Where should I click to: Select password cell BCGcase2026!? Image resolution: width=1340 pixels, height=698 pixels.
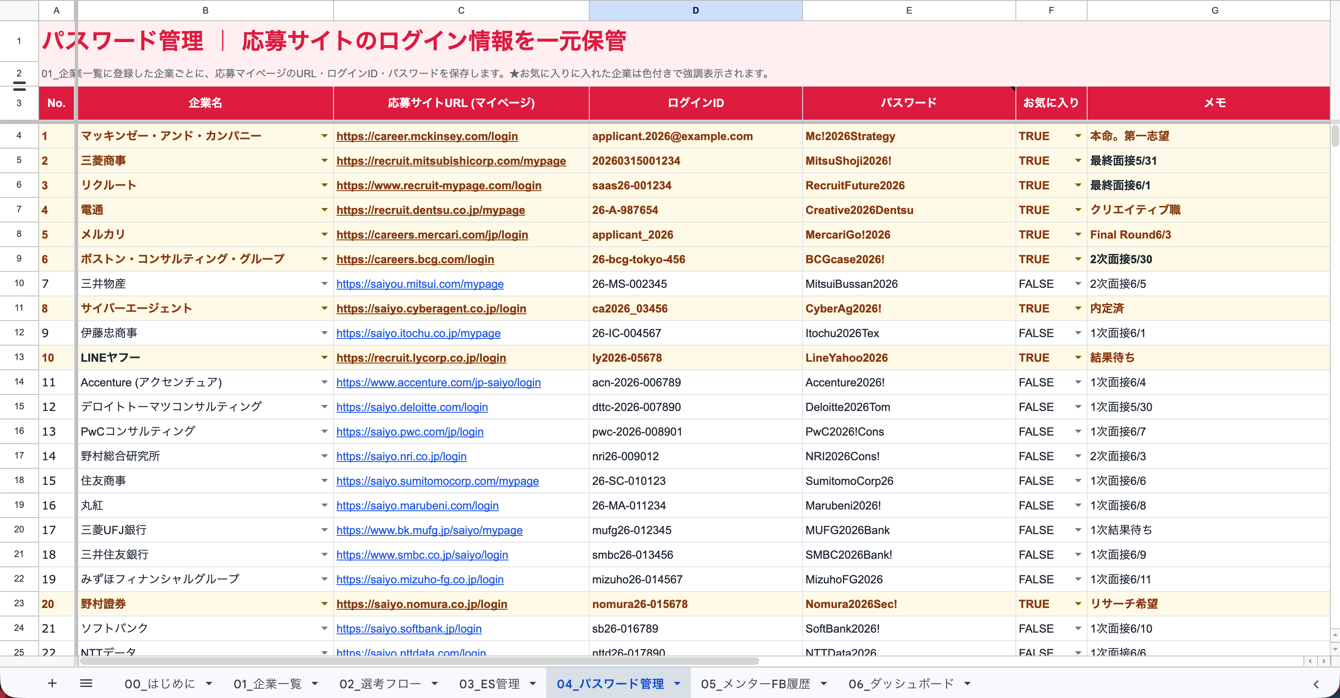point(909,259)
